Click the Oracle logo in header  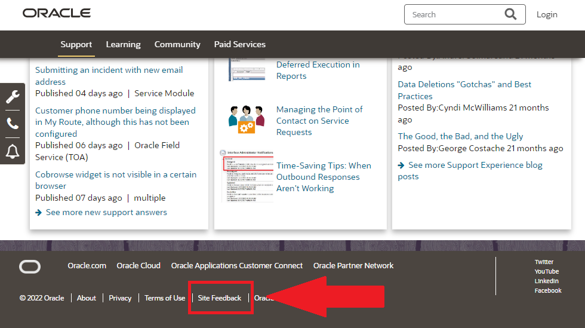tap(57, 13)
